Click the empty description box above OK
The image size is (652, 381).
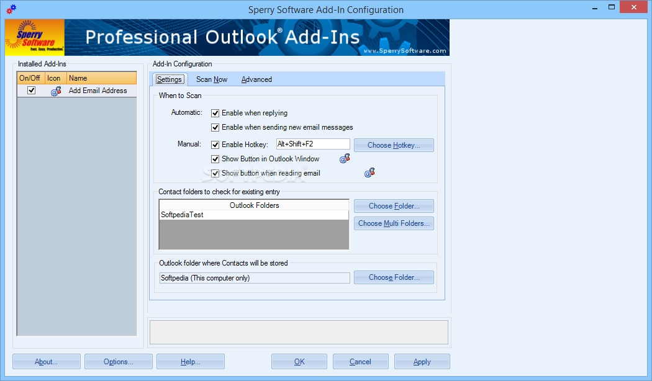tap(299, 332)
